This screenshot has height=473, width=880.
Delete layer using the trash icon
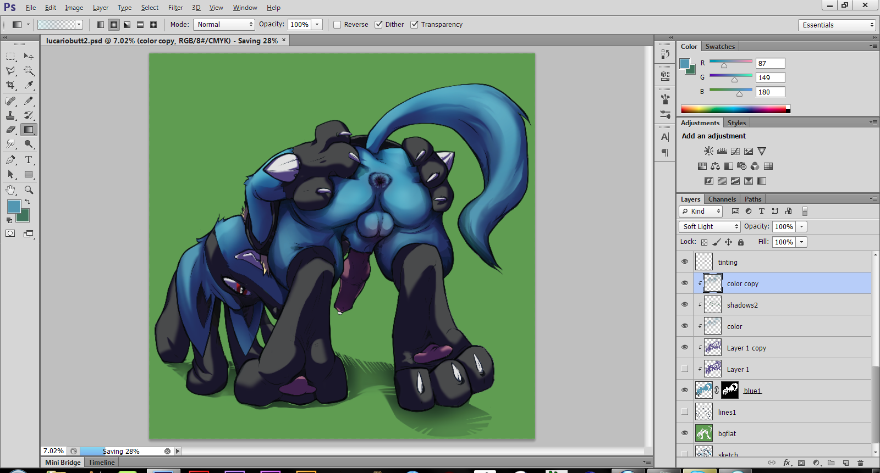tap(861, 463)
